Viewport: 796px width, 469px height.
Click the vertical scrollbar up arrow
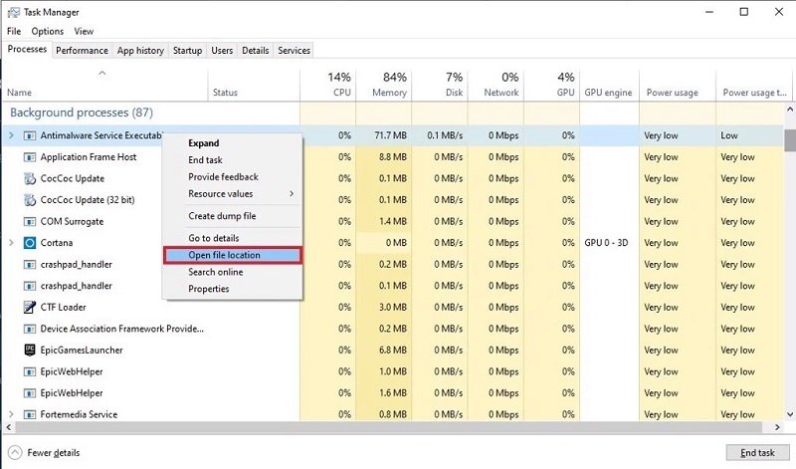[x=790, y=110]
